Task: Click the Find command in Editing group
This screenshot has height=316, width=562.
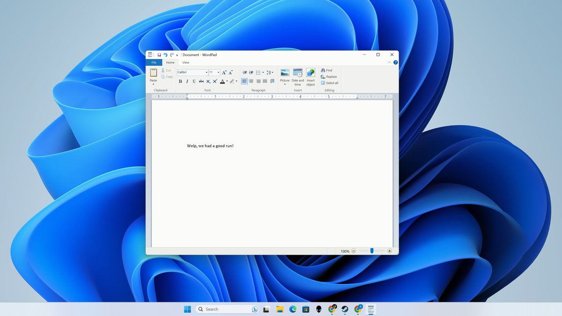Action: point(327,70)
